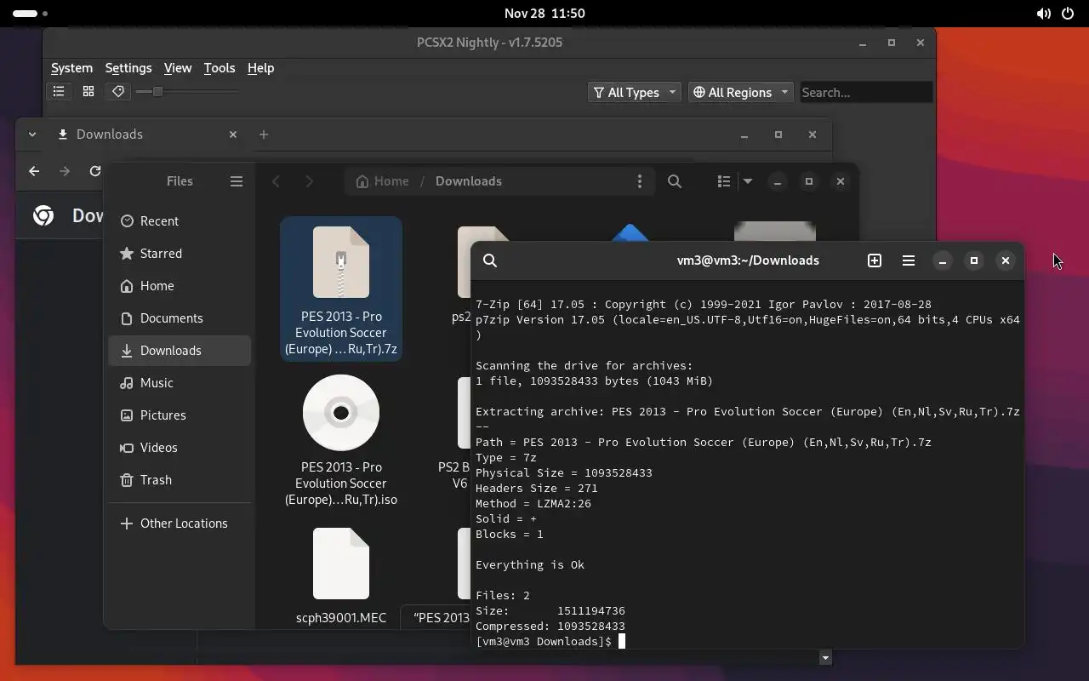Screen dimensions: 1089x681
Task: Expand Files view options dropdown arrow
Action: tap(748, 181)
